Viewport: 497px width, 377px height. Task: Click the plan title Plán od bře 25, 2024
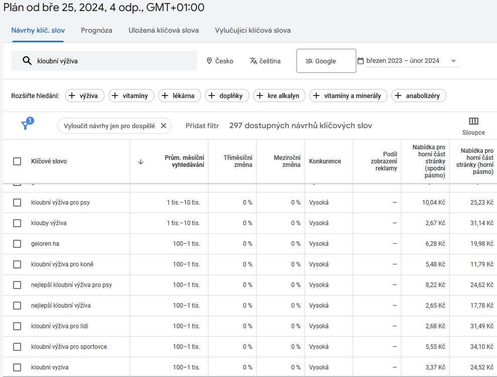(104, 8)
